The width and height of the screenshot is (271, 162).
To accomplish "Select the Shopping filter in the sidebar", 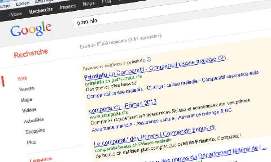I will 35,131.
